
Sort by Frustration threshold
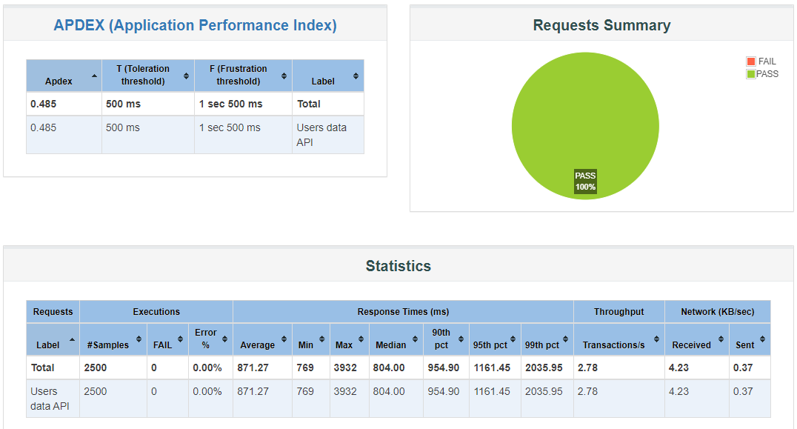click(283, 76)
